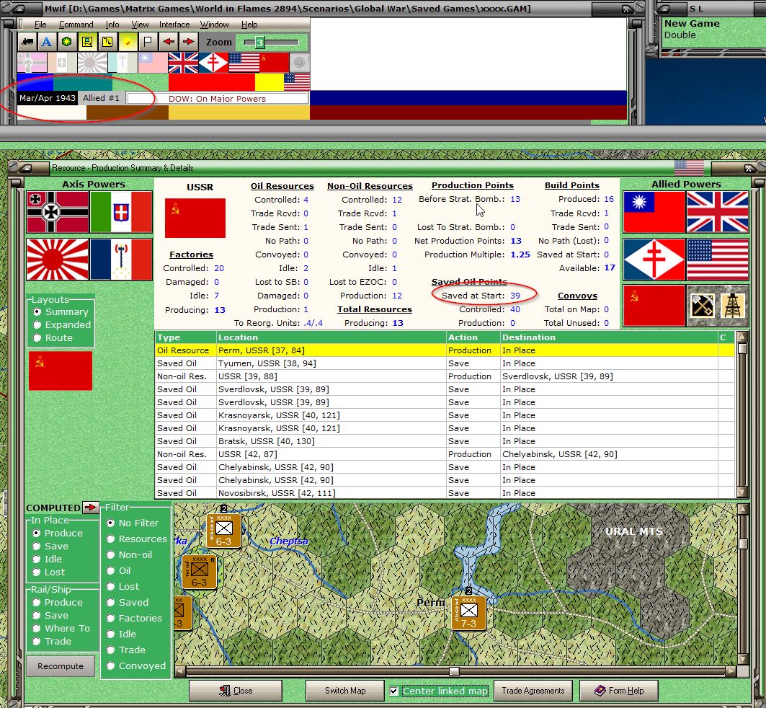This screenshot has width=766, height=708.
Task: Open Trade Agreements
Action: [x=533, y=691]
